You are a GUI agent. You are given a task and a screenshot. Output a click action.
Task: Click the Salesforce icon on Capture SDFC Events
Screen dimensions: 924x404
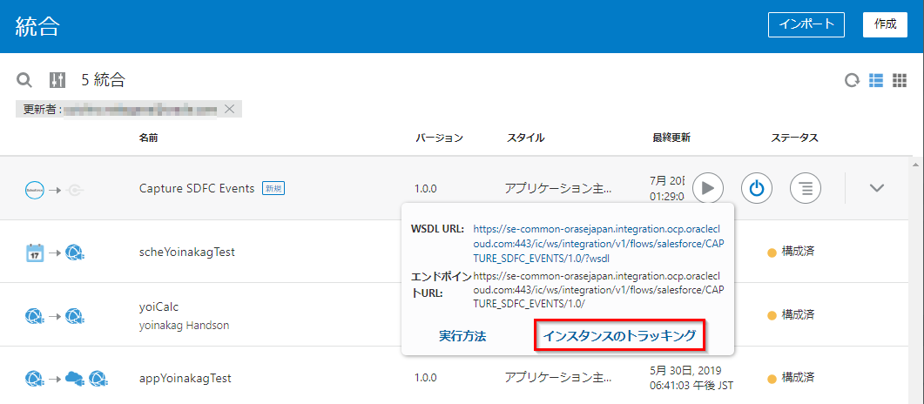point(35,189)
